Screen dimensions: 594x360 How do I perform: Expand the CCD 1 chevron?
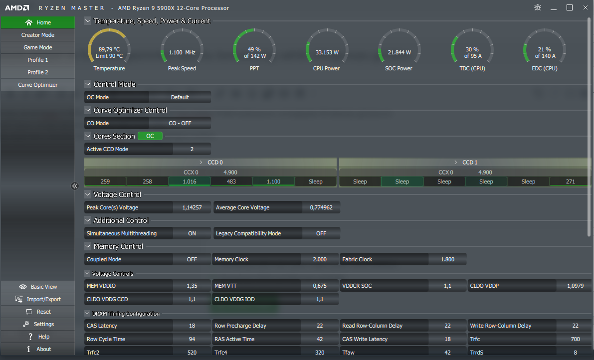click(x=456, y=162)
